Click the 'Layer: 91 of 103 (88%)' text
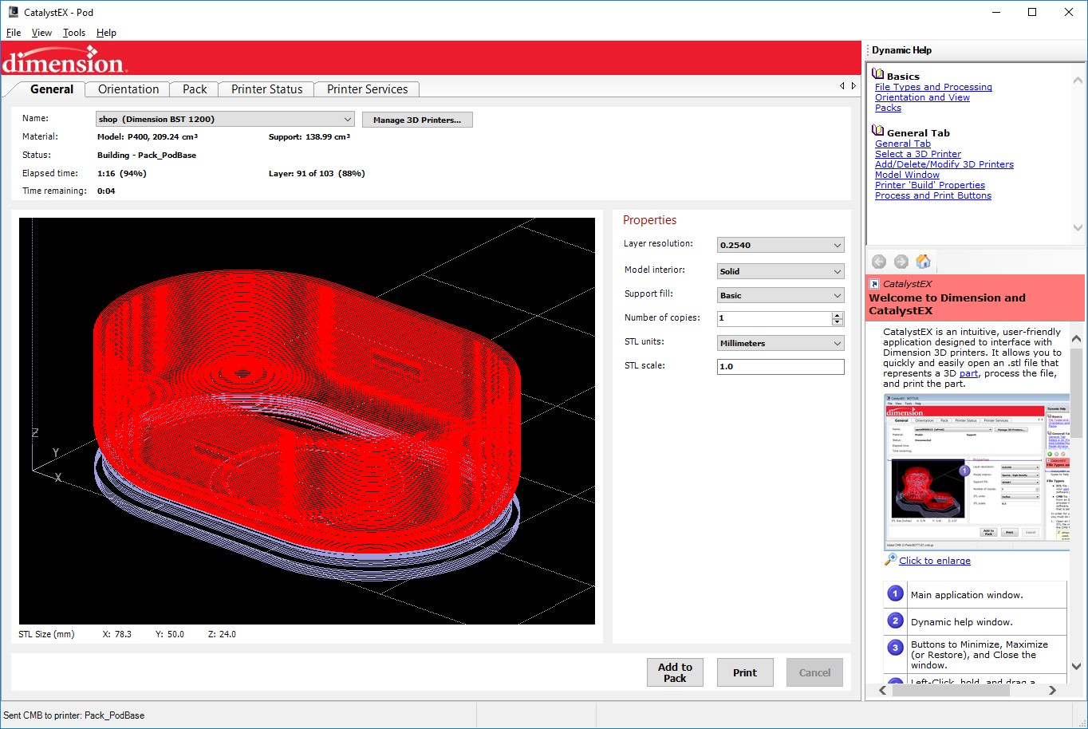 (x=317, y=173)
